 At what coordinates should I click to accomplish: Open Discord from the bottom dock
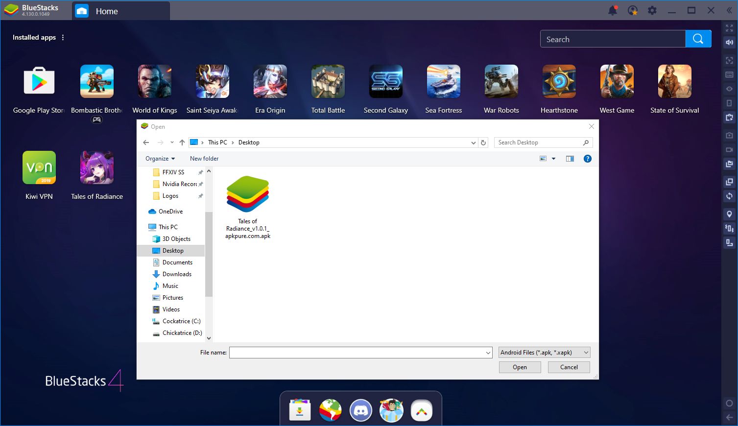(x=361, y=410)
